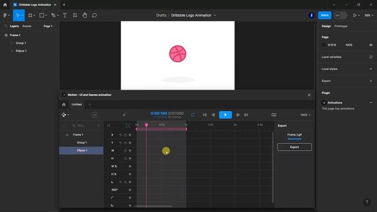This screenshot has width=377, height=212.
Task: Switch to Prototype tab
Action: tap(340, 26)
